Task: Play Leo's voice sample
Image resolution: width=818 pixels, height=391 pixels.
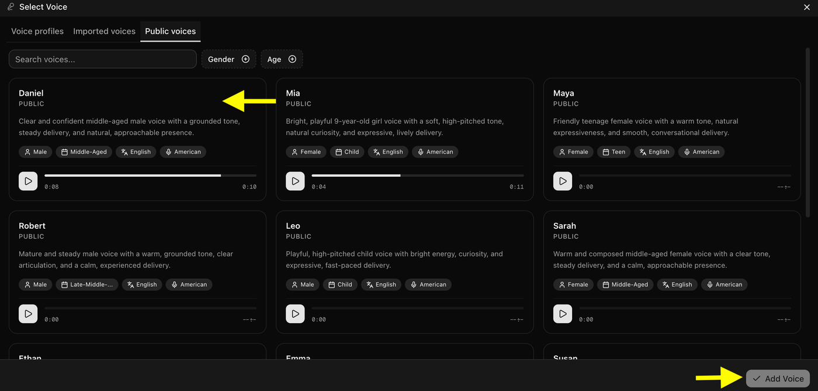Action: click(295, 314)
